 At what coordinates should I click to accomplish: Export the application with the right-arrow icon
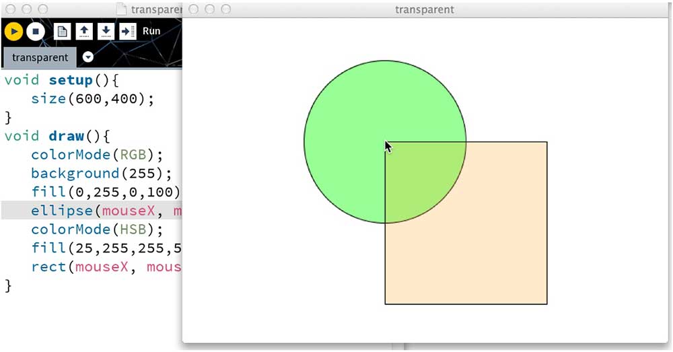coord(127,32)
